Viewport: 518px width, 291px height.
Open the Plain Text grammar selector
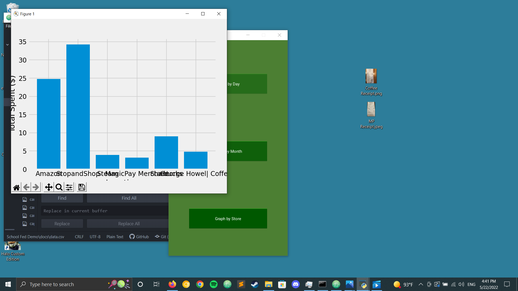115,237
